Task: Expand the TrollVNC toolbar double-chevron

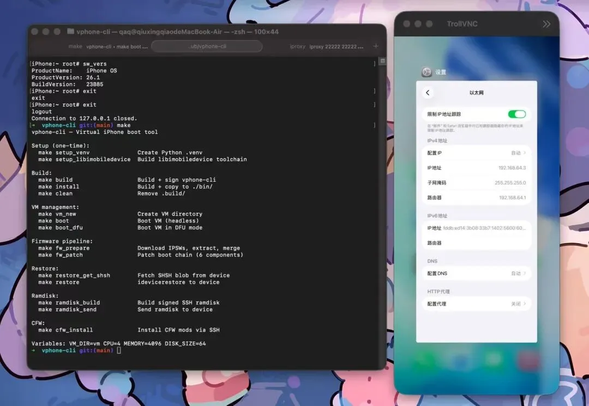Action: pyautogui.click(x=546, y=24)
